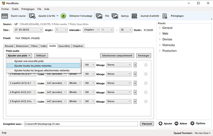Viewport: 213px width, 136px height.
Task: Switch to the Filtres tab
Action: 35,46
